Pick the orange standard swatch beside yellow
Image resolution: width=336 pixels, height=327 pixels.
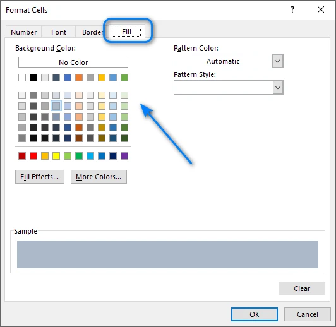[45, 156]
